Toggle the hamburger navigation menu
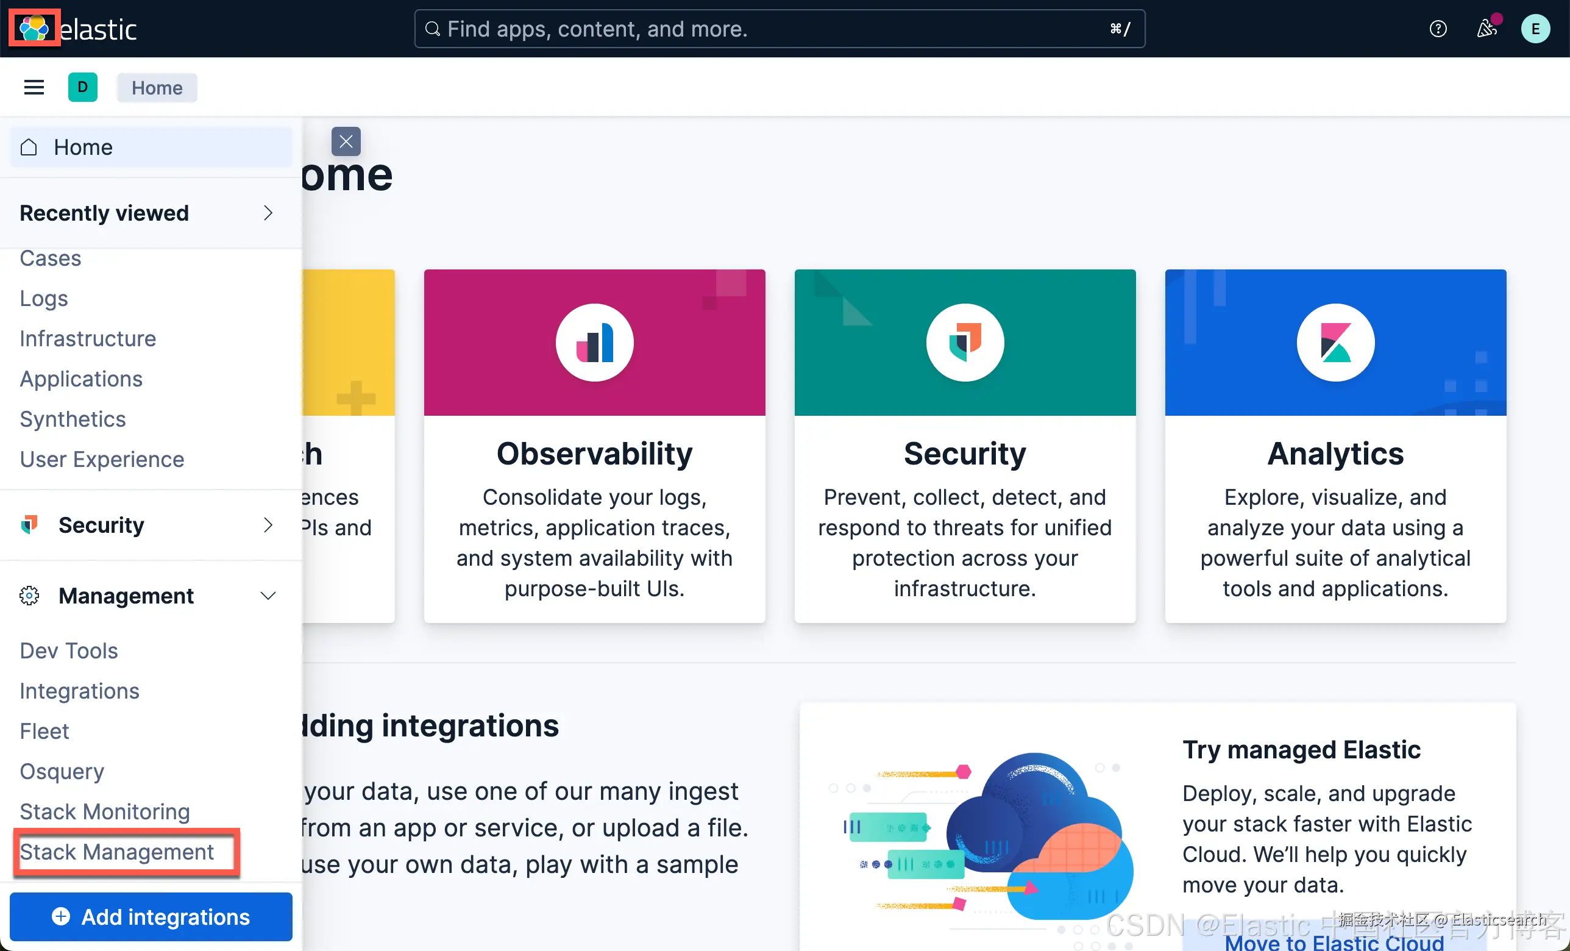The width and height of the screenshot is (1570, 951). point(34,87)
